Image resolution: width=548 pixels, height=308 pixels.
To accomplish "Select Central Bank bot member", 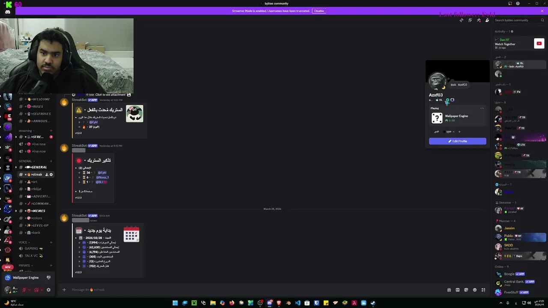I will [520, 283].
